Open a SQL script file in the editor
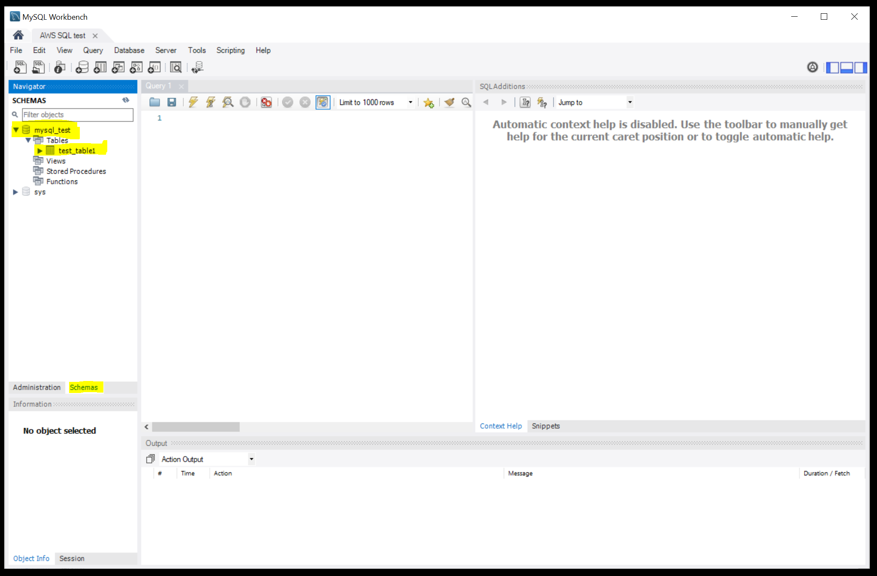 (154, 102)
